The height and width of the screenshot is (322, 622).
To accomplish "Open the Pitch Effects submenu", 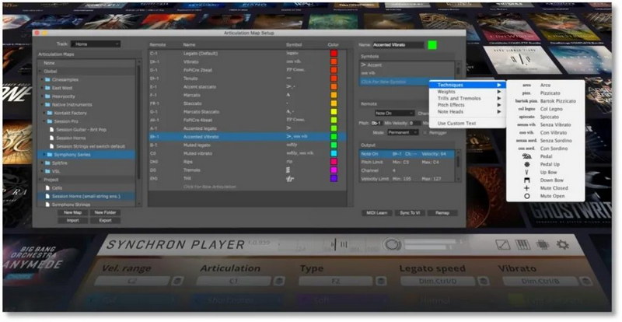I will (467, 105).
